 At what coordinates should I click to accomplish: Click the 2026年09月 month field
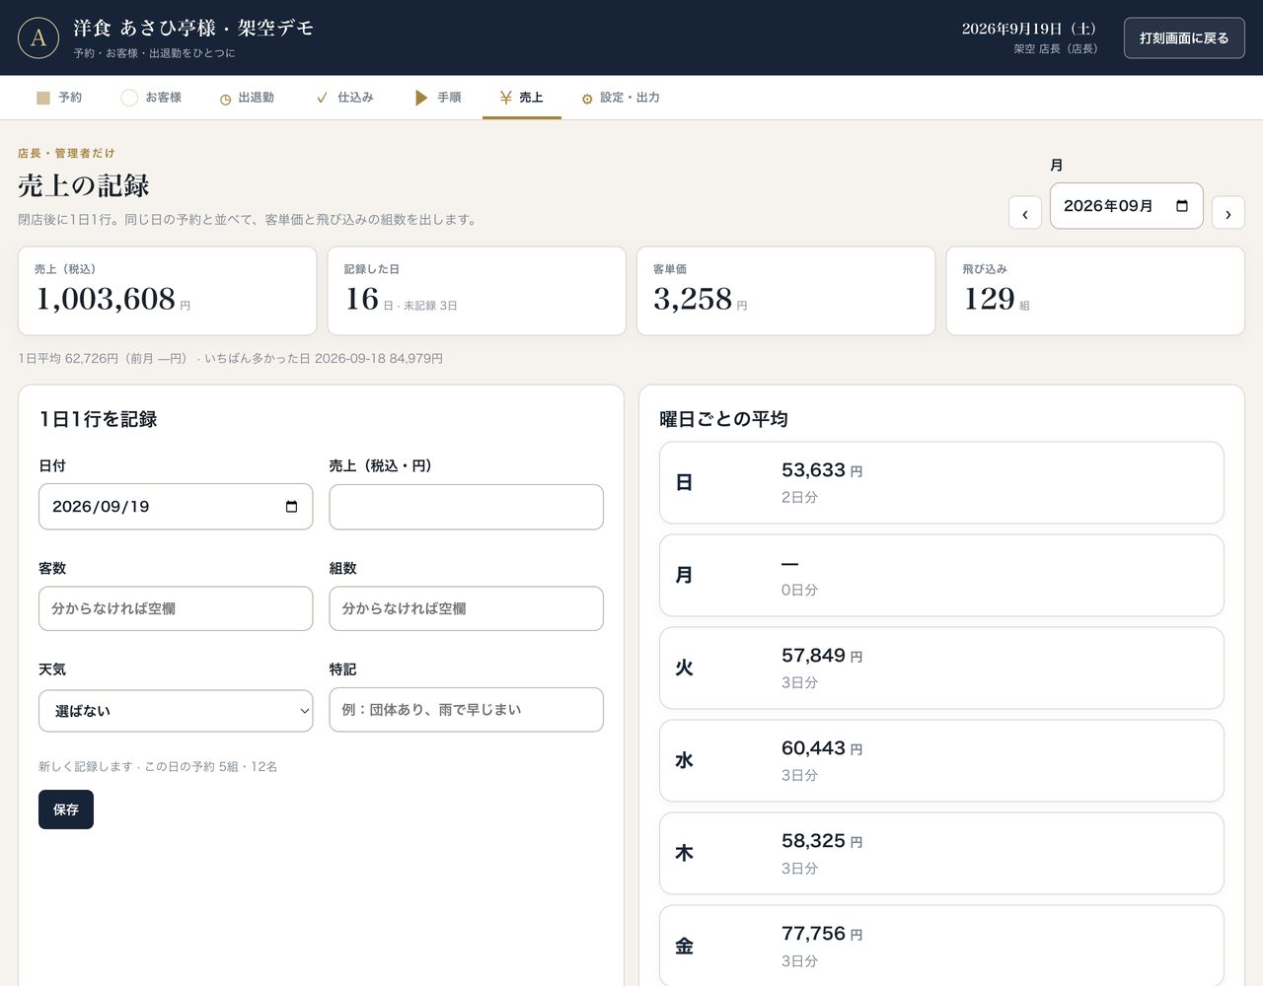point(1127,206)
